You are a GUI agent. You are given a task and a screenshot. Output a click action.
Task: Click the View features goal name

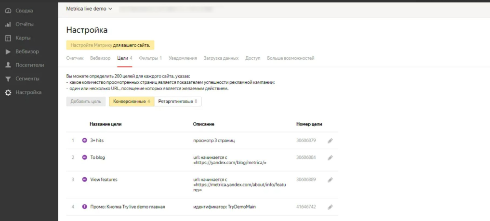pos(104,180)
